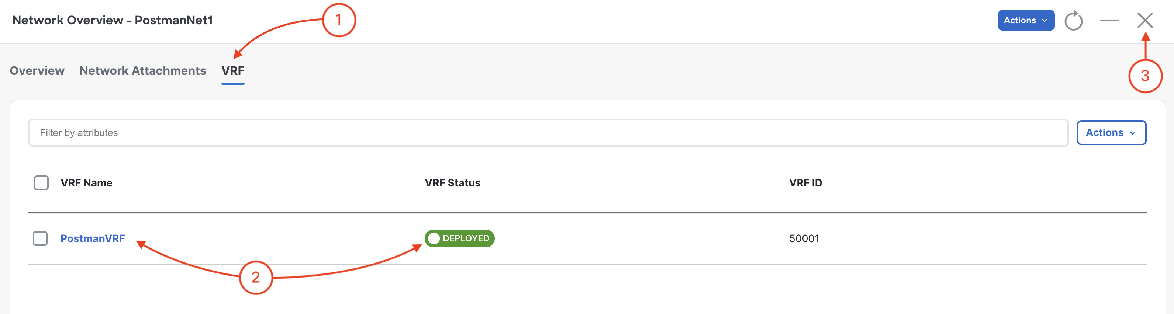Minimize the Network Overview panel
The width and height of the screenshot is (1174, 314).
[1109, 21]
